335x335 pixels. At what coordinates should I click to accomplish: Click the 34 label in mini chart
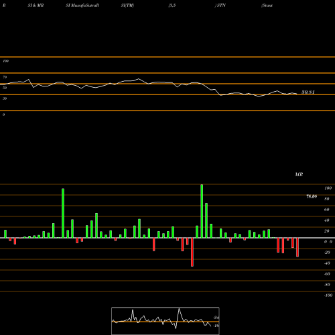pos(216,318)
